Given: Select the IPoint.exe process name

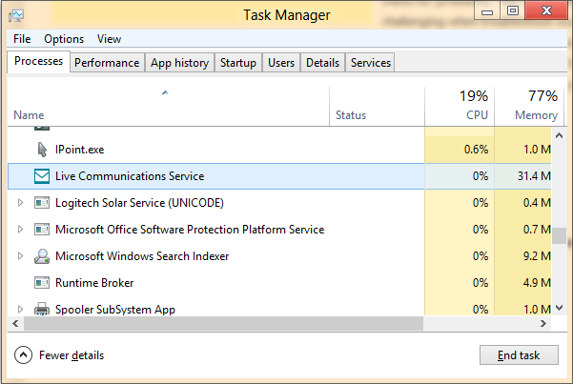Looking at the screenshot, I should pyautogui.click(x=80, y=150).
